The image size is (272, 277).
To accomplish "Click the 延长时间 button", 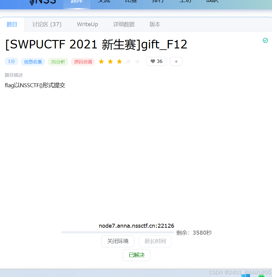I will tap(155, 241).
